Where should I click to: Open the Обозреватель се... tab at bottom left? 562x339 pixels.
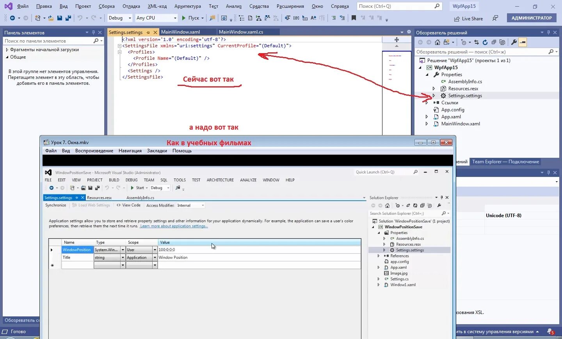[x=22, y=320]
